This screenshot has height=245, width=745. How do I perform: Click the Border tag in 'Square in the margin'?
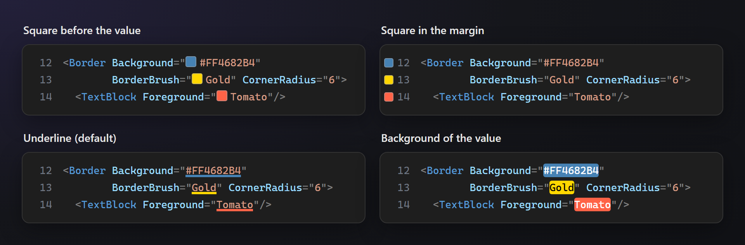pyautogui.click(x=445, y=63)
